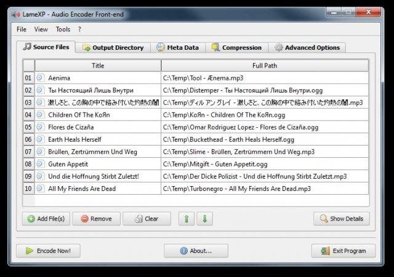394x277 pixels.
Task: Click the file icon next to Aenima
Action: pyautogui.click(x=40, y=78)
